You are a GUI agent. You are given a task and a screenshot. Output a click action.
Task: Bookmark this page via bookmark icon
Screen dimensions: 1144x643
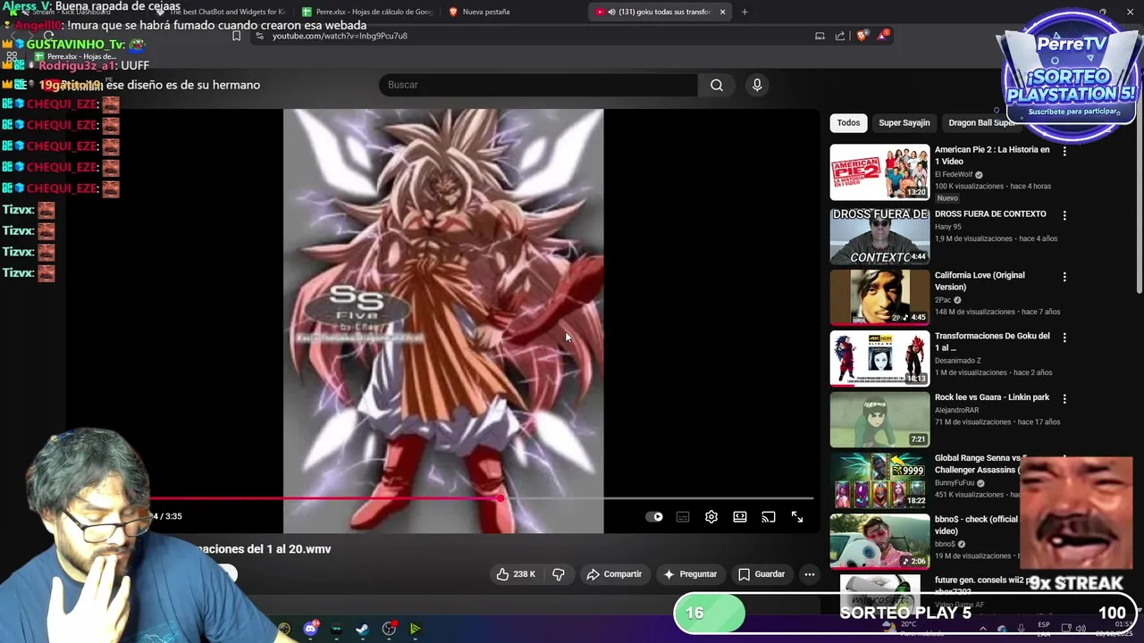(236, 36)
